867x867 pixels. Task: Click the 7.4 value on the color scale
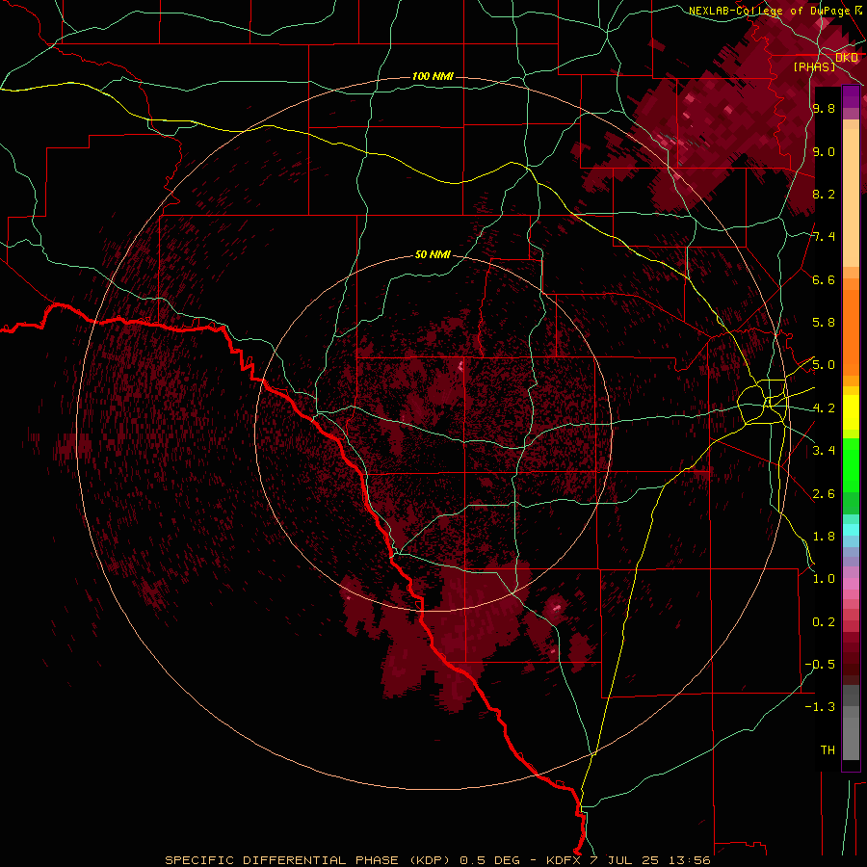click(x=824, y=237)
